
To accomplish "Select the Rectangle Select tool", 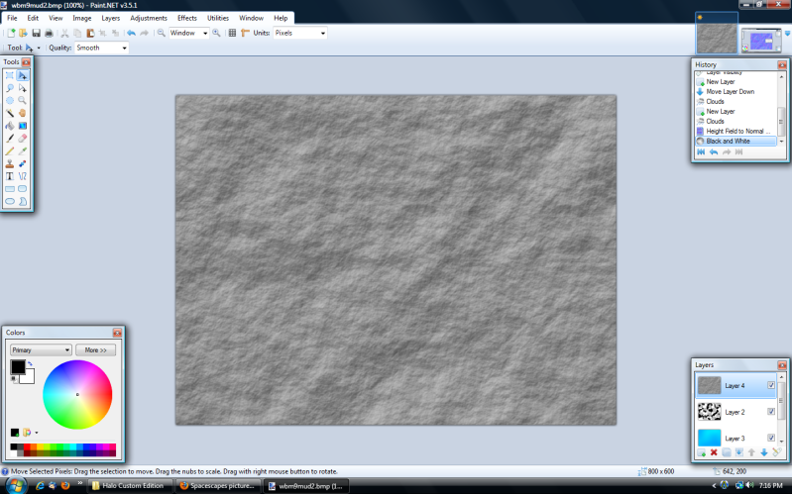I will pos(10,75).
